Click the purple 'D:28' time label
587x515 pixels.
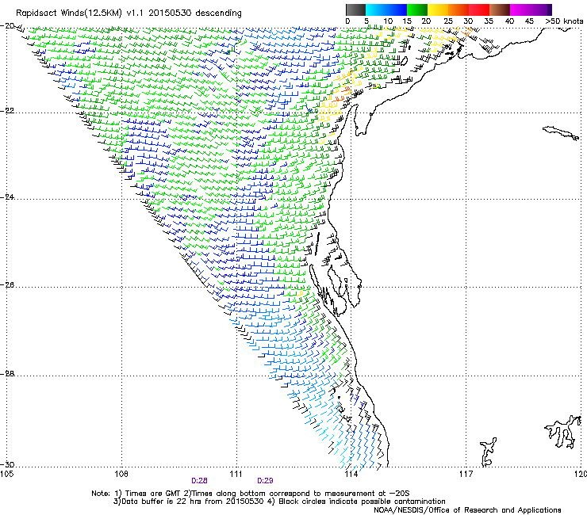(199, 481)
